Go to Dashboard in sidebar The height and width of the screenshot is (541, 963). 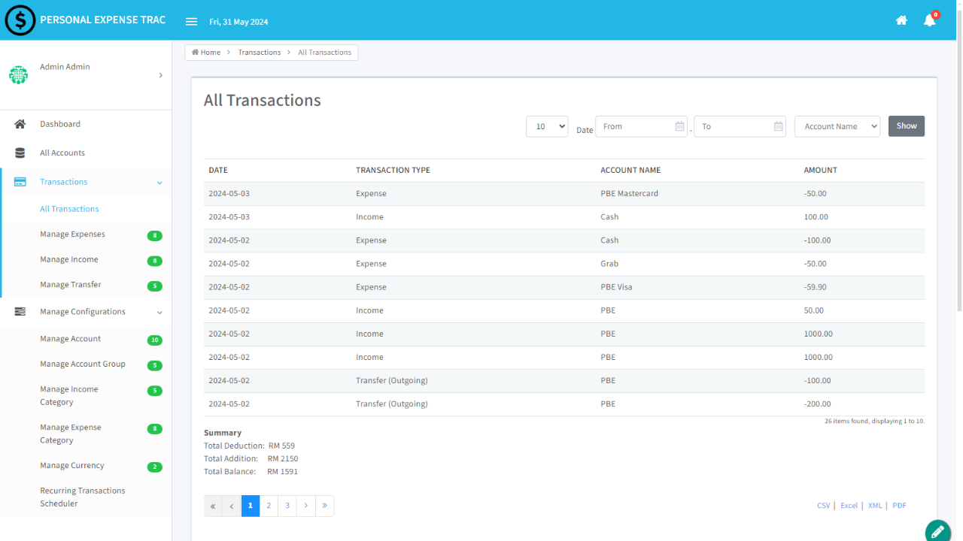click(60, 124)
